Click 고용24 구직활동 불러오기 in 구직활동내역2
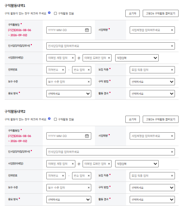Image resolution: width=184 pixels, height=210 pixels. point(160,119)
